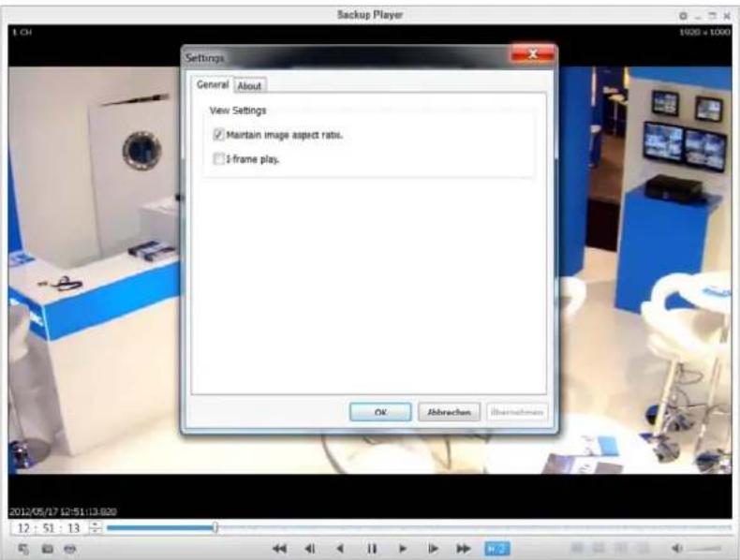Click the minutes field showing 51
Viewport: 740px width, 560px height.
coord(49,528)
